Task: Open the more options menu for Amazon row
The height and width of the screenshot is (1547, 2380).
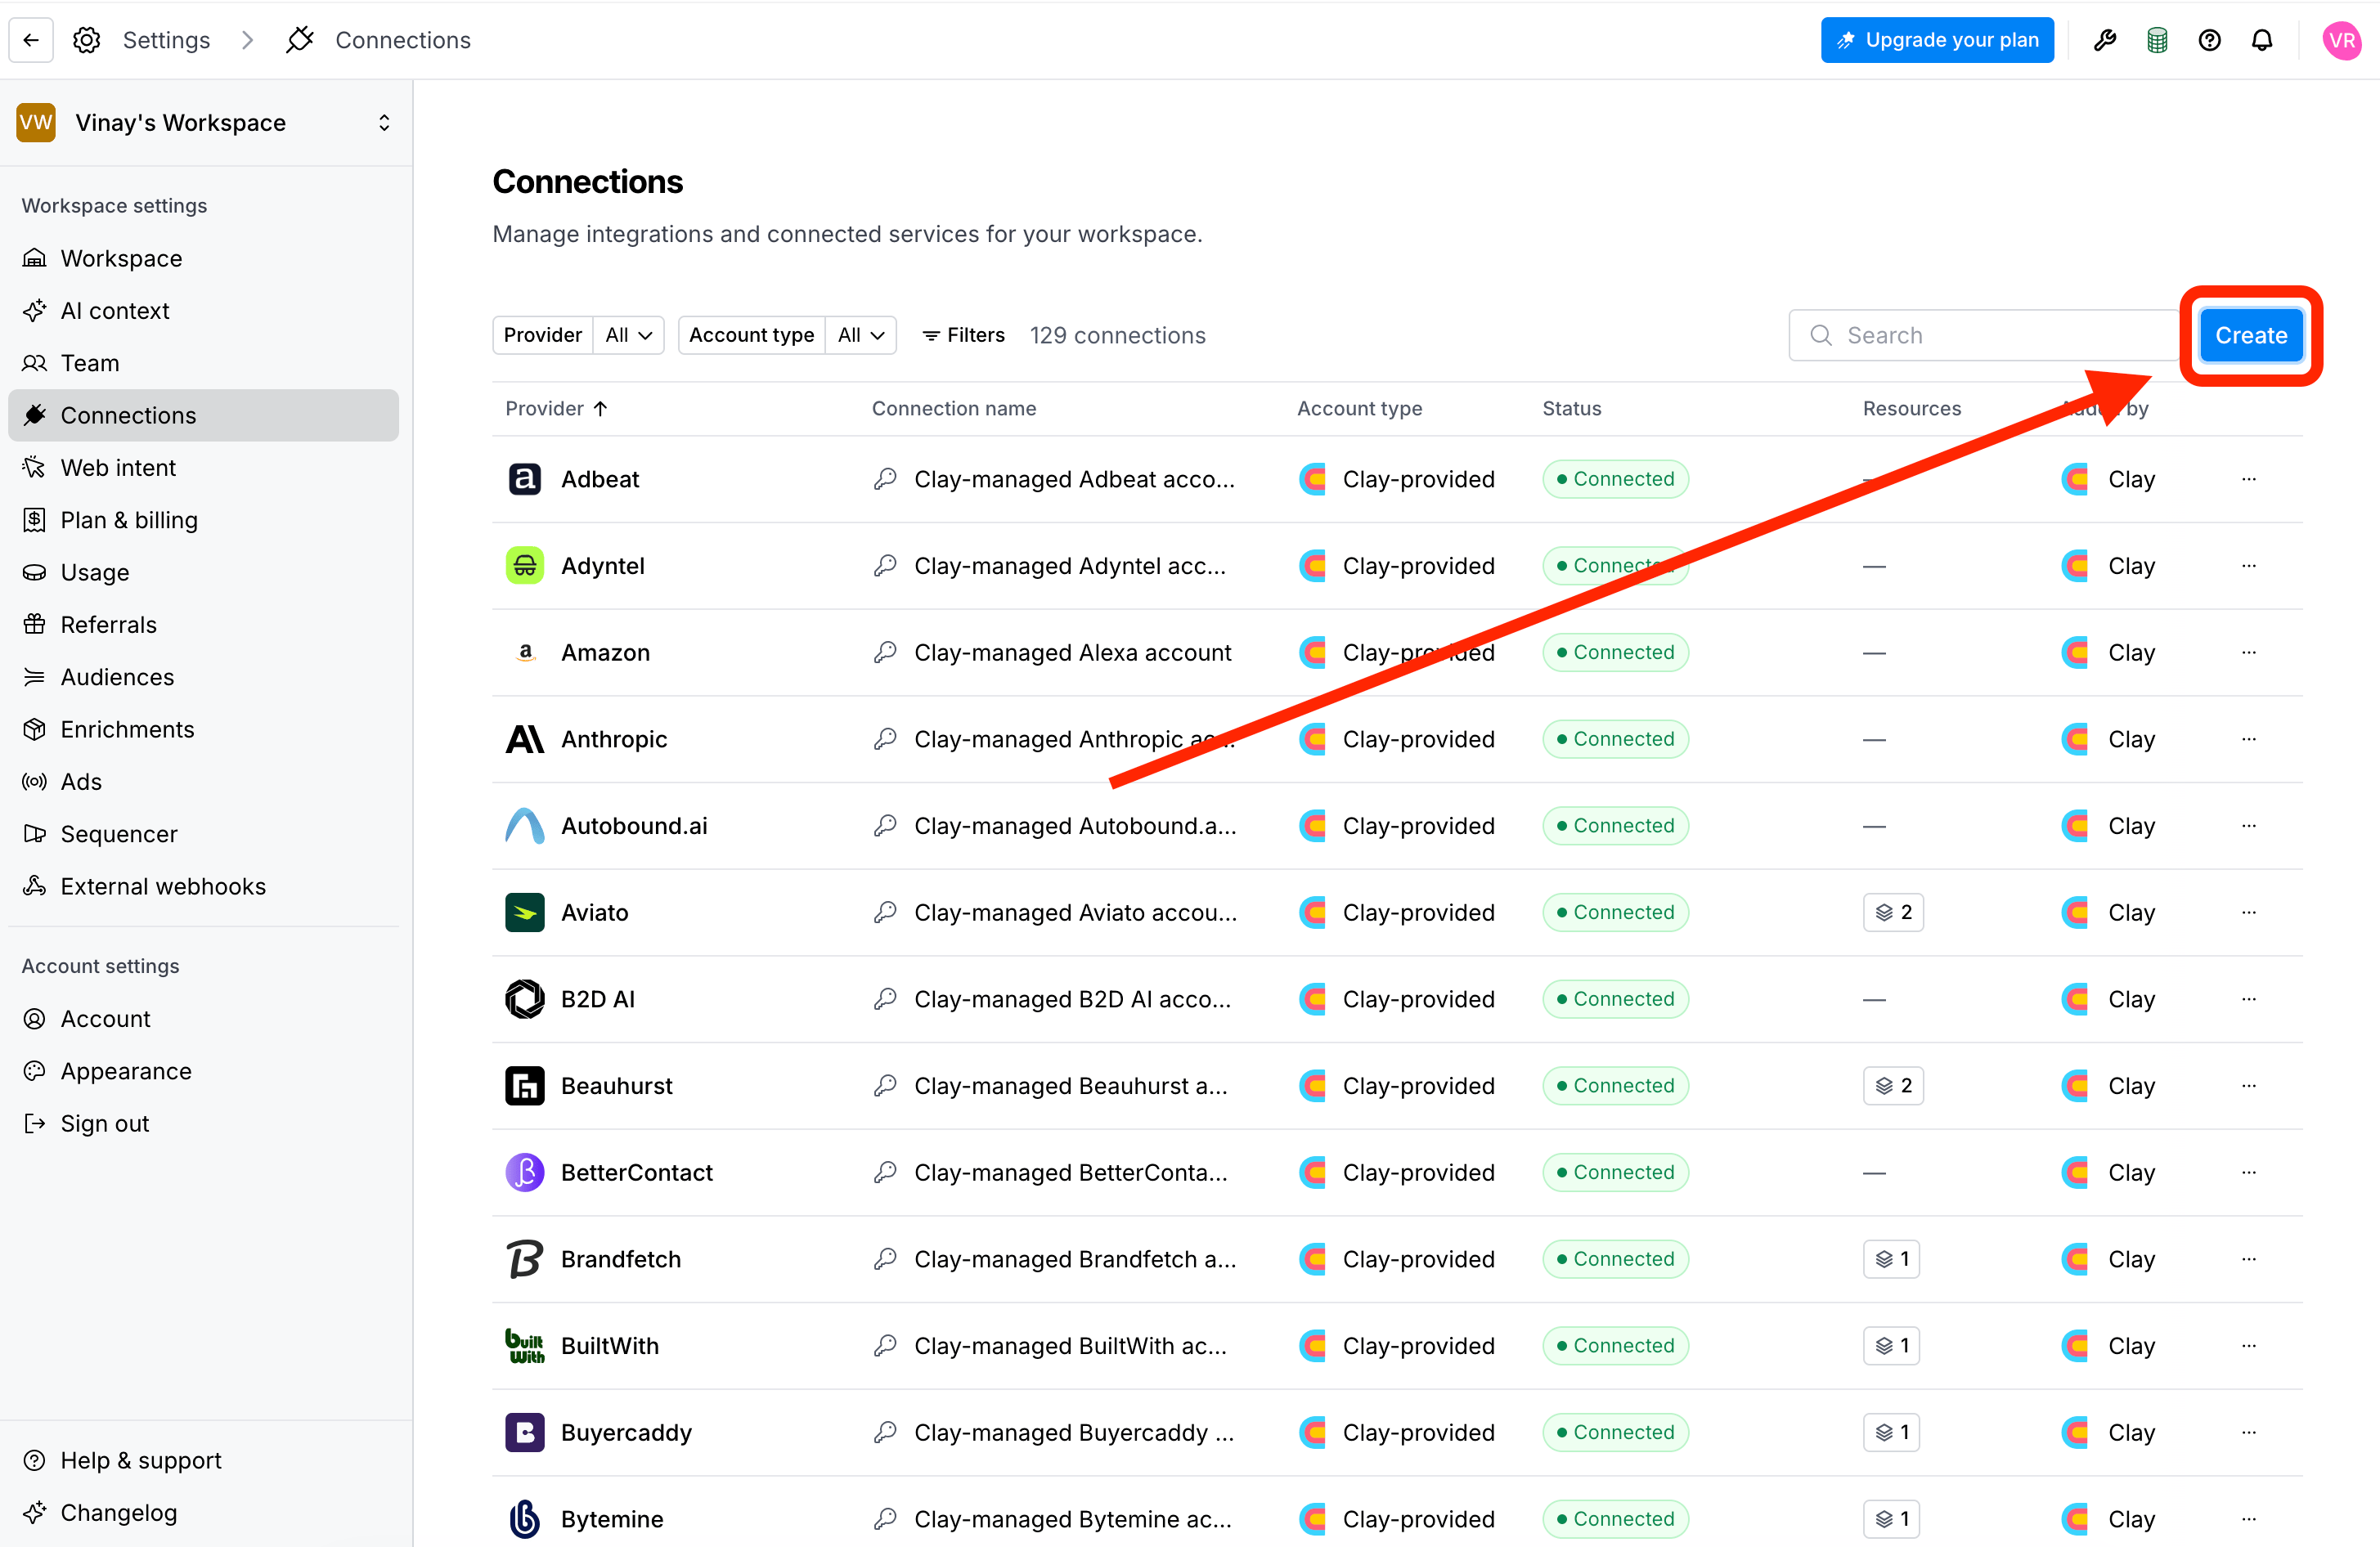Action: coord(2249,652)
